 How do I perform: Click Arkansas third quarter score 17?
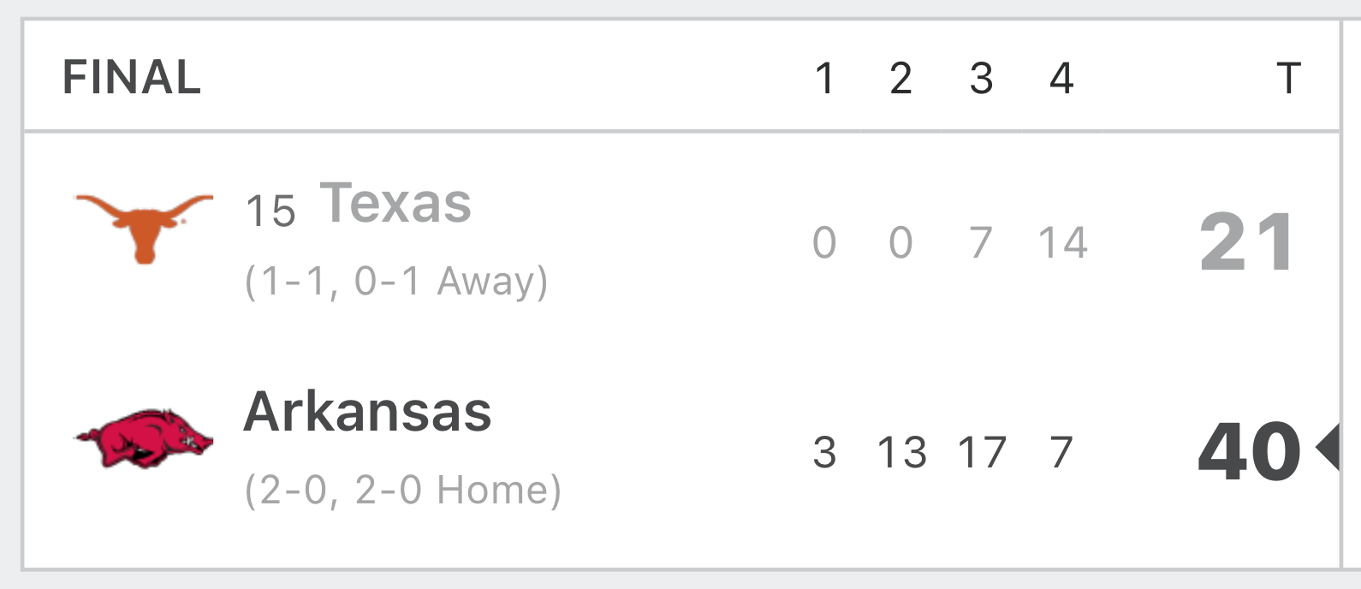(982, 452)
